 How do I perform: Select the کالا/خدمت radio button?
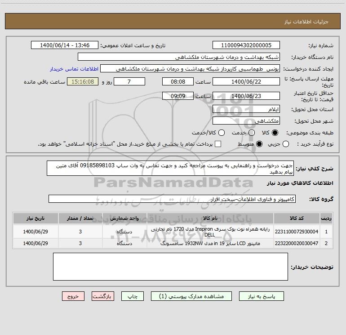[222, 133]
